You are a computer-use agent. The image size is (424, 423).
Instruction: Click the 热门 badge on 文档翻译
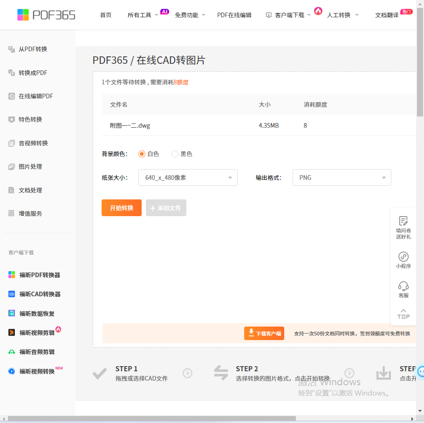(406, 12)
